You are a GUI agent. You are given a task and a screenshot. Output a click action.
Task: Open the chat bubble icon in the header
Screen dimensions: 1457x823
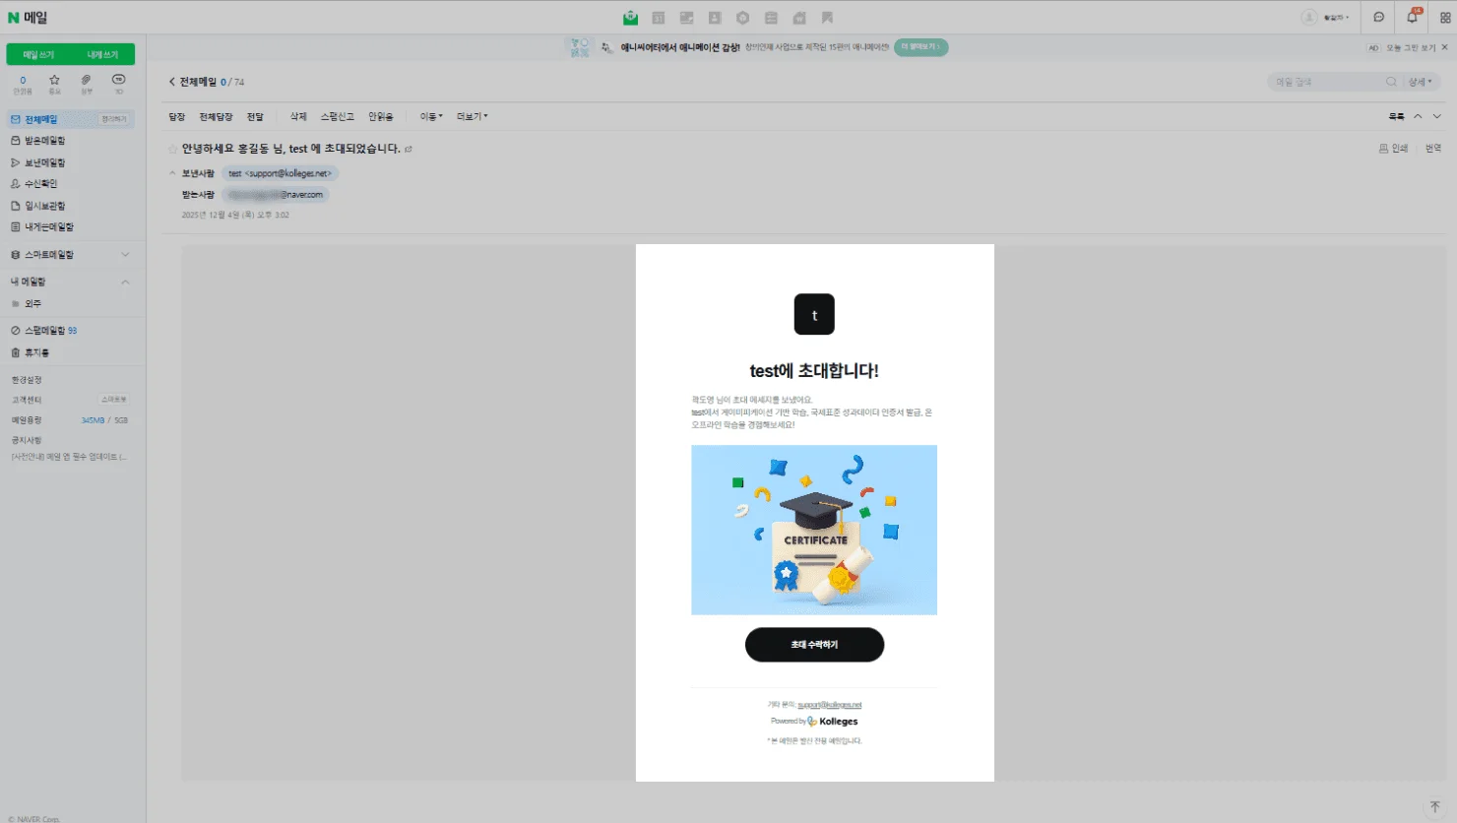[1378, 18]
